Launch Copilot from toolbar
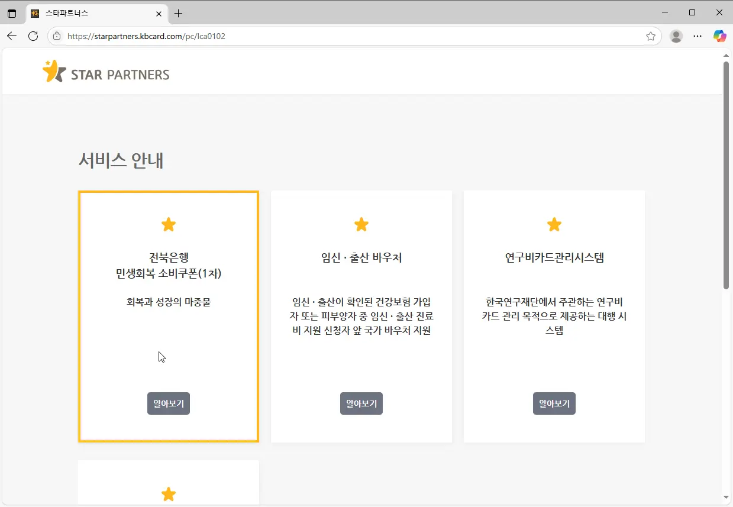This screenshot has width=733, height=507. pyautogui.click(x=719, y=36)
